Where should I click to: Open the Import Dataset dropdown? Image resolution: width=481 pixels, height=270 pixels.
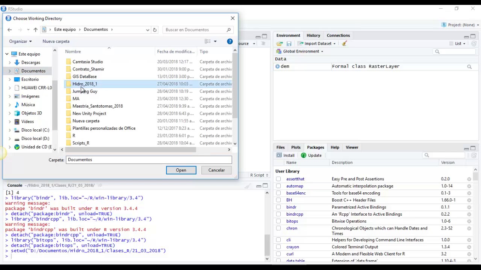pos(316,43)
